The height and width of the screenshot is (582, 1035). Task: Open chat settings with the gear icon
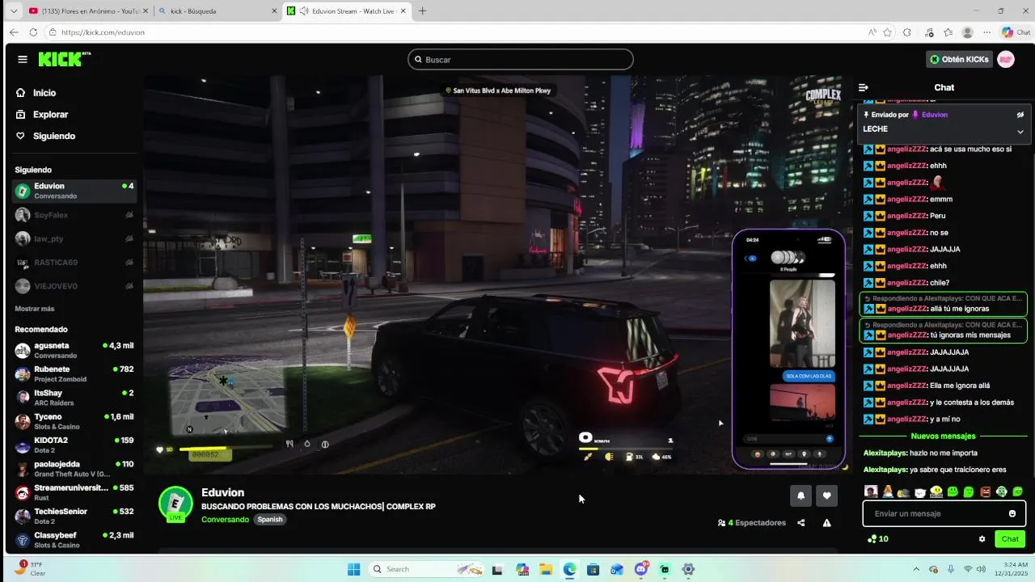[982, 539]
